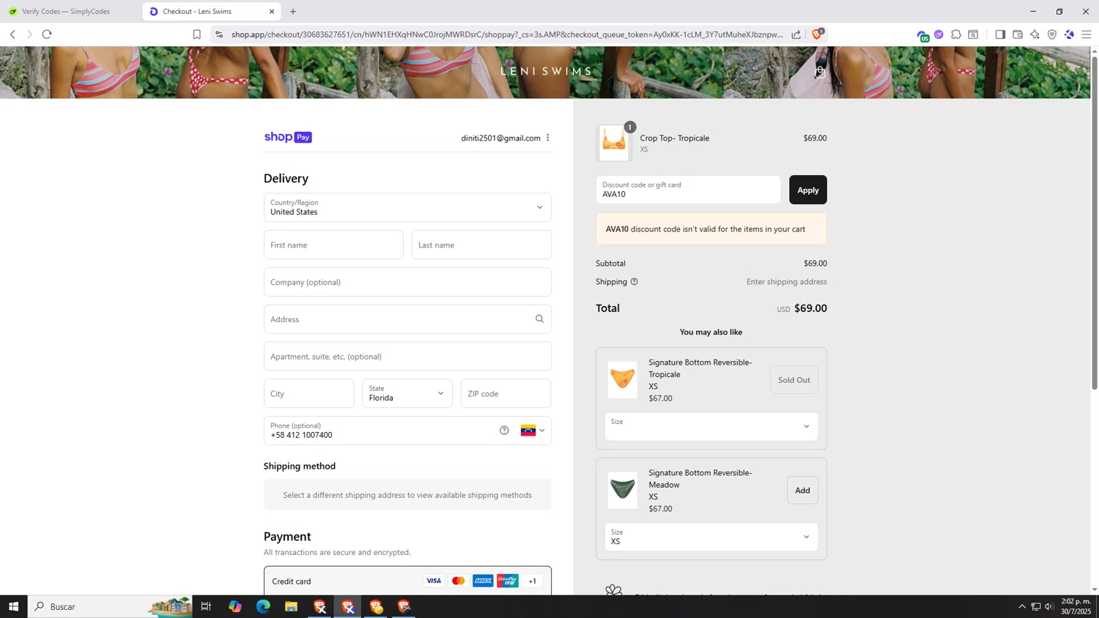Click the Shop Pay logo

pyautogui.click(x=288, y=137)
